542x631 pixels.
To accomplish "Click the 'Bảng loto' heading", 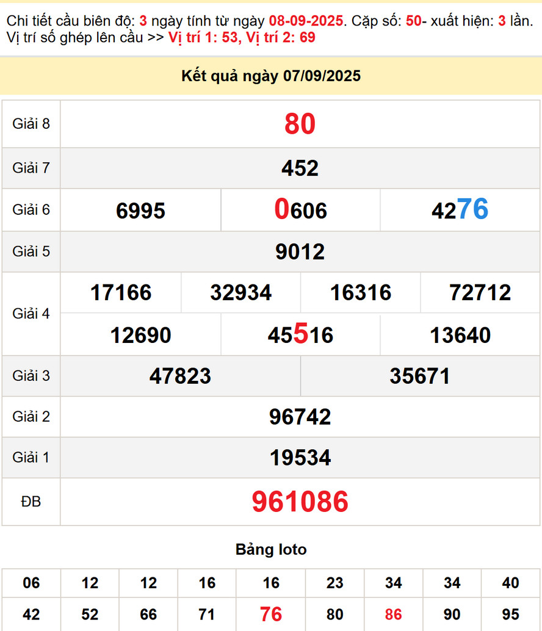I will tap(271, 549).
